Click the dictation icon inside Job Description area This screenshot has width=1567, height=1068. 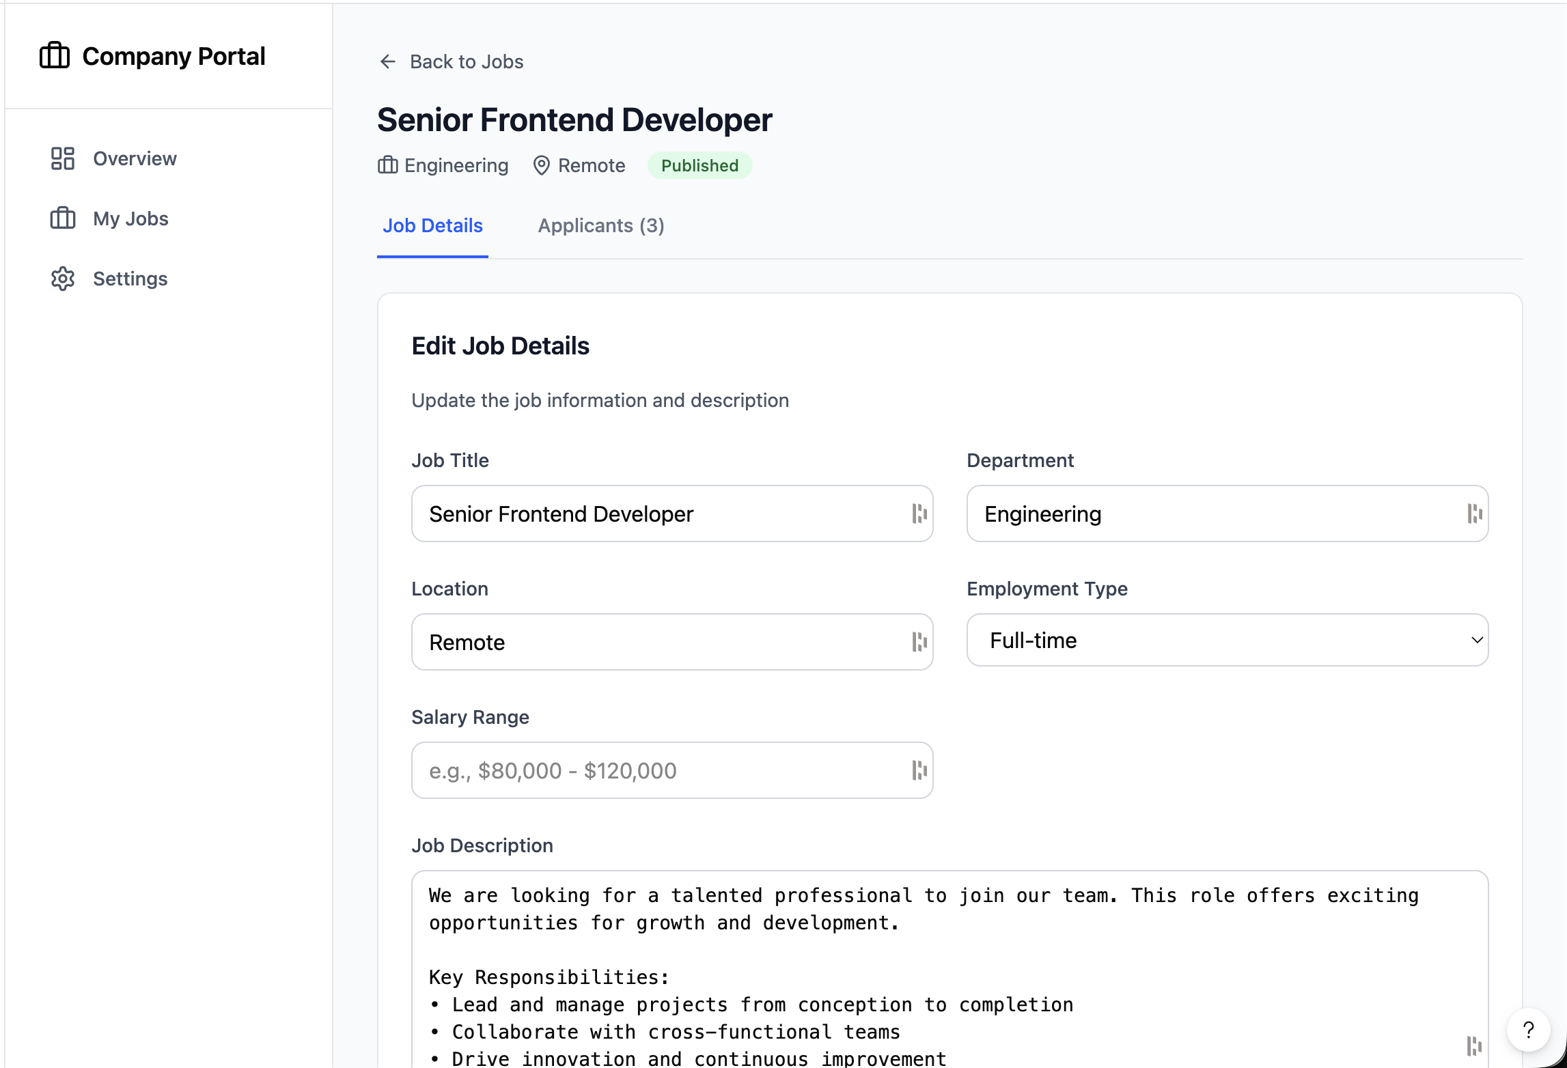click(x=1474, y=1045)
